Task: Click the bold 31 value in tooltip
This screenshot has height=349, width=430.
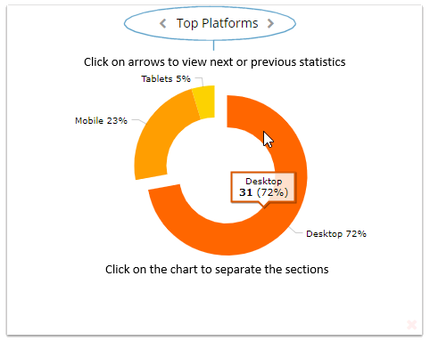Action: click(x=246, y=192)
